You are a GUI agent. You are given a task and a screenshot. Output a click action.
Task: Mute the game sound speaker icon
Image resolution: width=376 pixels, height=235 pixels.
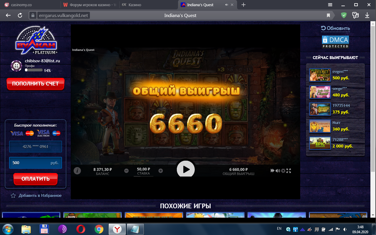[278, 171]
